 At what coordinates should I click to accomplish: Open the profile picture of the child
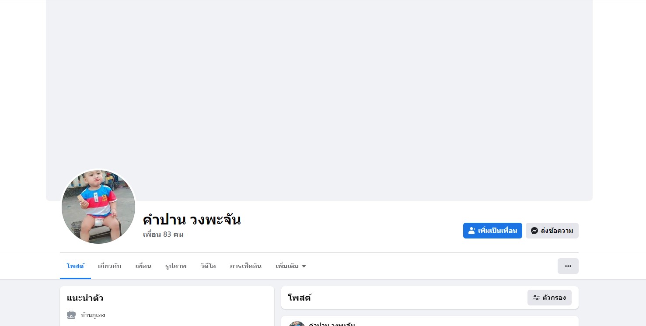98,207
